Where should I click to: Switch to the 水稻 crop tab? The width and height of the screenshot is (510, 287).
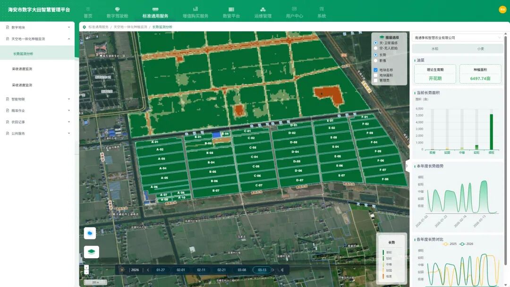point(434,49)
